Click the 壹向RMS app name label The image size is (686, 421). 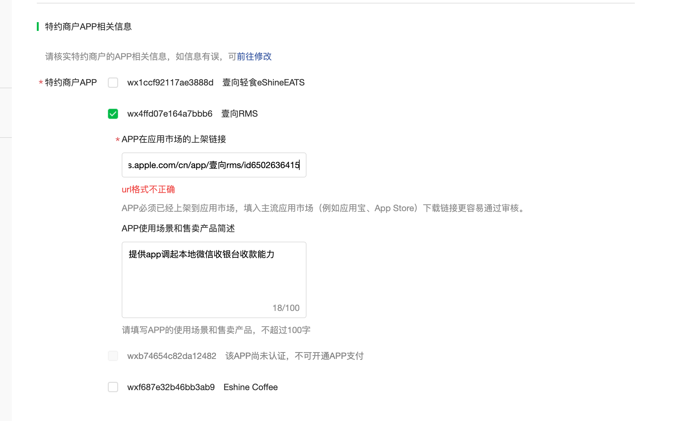click(x=239, y=114)
